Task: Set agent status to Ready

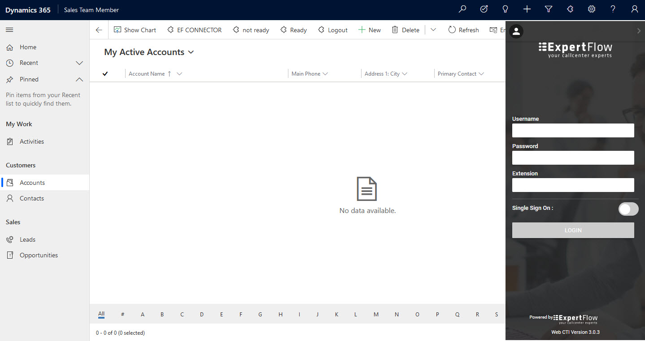Action: (x=293, y=30)
